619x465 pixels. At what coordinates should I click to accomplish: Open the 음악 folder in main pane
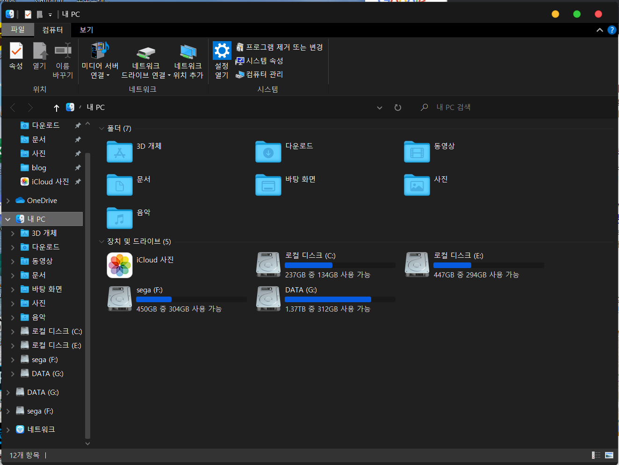point(120,218)
